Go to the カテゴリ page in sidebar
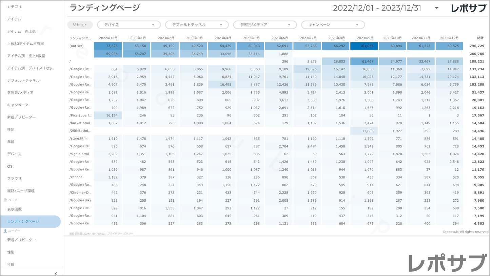 (x=14, y=7)
